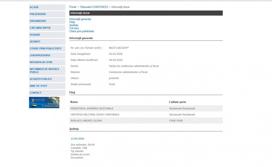
Task: Open hearing date 13.05.2026 link
Action: (x=77, y=139)
